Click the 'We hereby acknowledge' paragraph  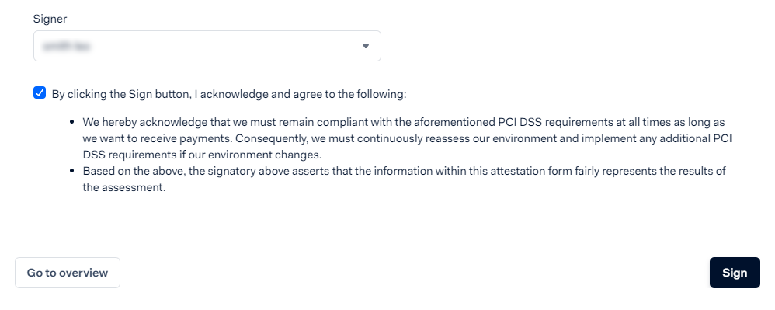click(x=407, y=138)
